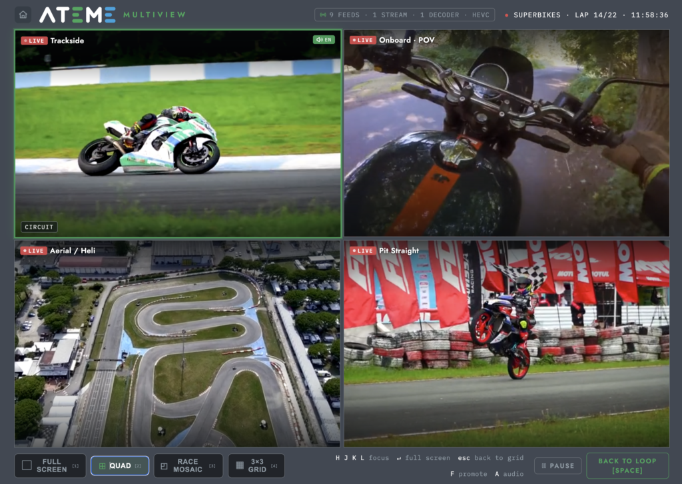Click the CIRCUIT tag on Trackside feed

(x=39, y=227)
